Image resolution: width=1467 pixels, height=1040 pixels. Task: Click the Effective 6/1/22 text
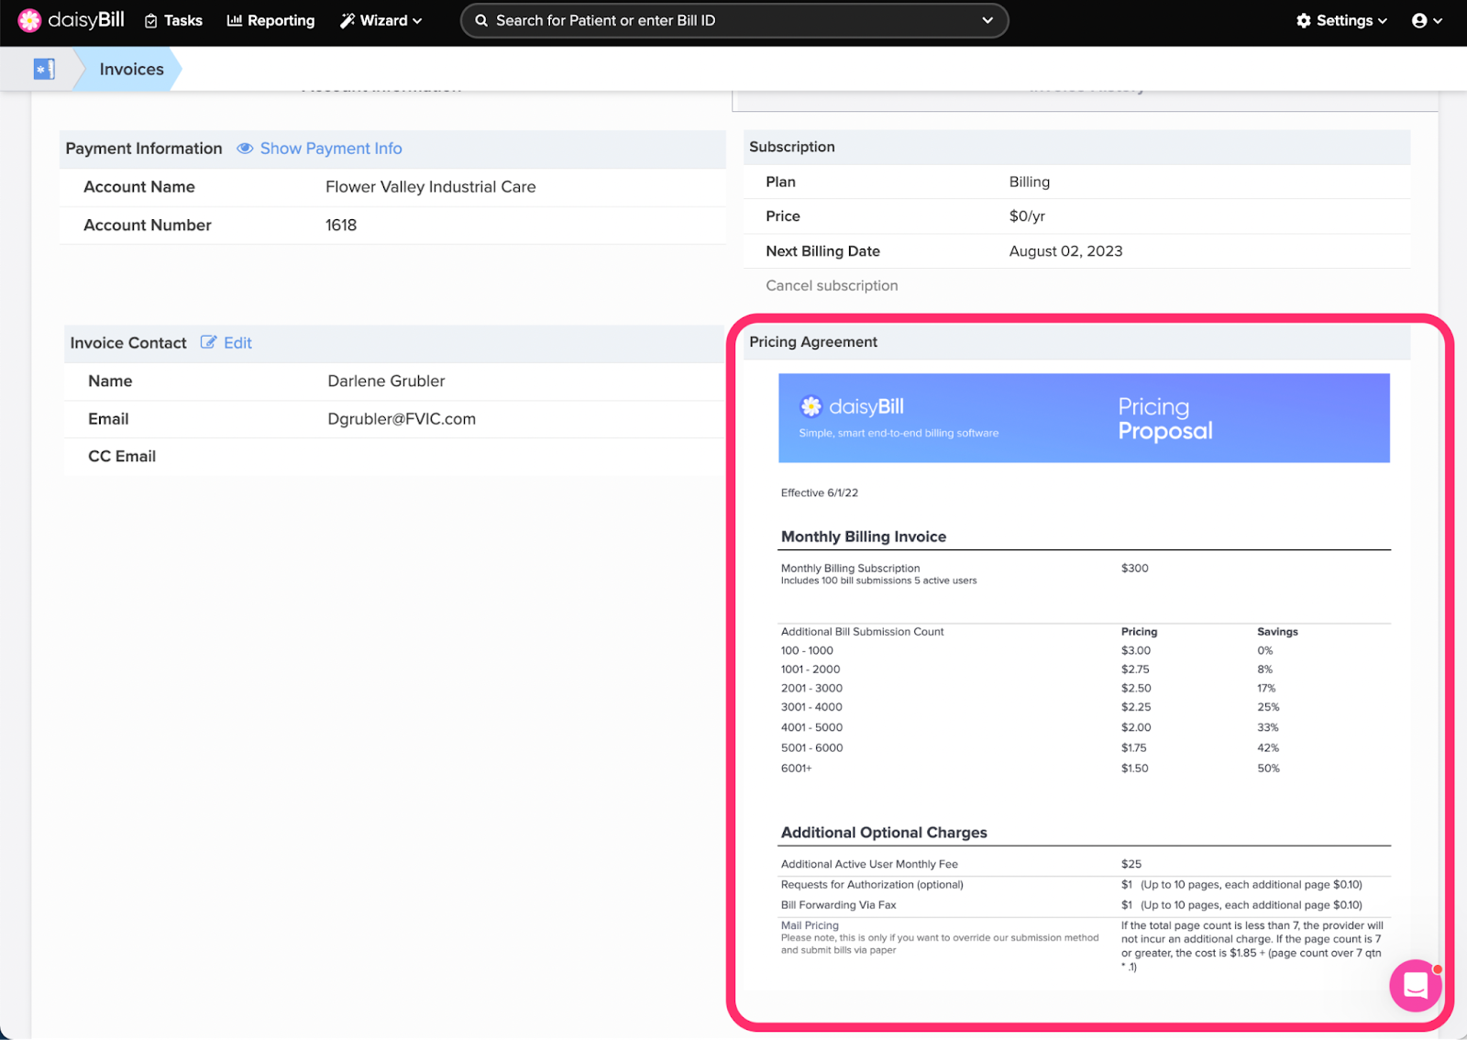pos(820,493)
